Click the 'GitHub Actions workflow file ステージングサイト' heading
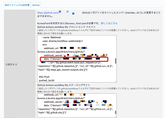This screenshot has width=165, height=118. (x=64, y=85)
